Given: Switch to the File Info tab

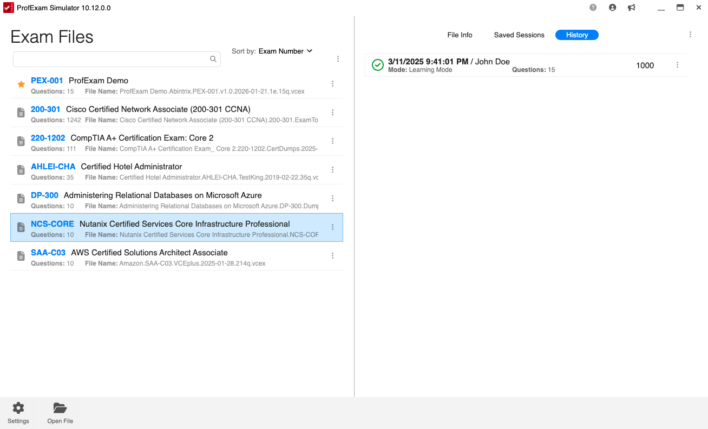Looking at the screenshot, I should [460, 35].
